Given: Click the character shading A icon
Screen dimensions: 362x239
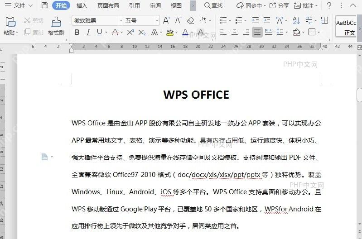Looking at the screenshot, I should [x=201, y=32].
